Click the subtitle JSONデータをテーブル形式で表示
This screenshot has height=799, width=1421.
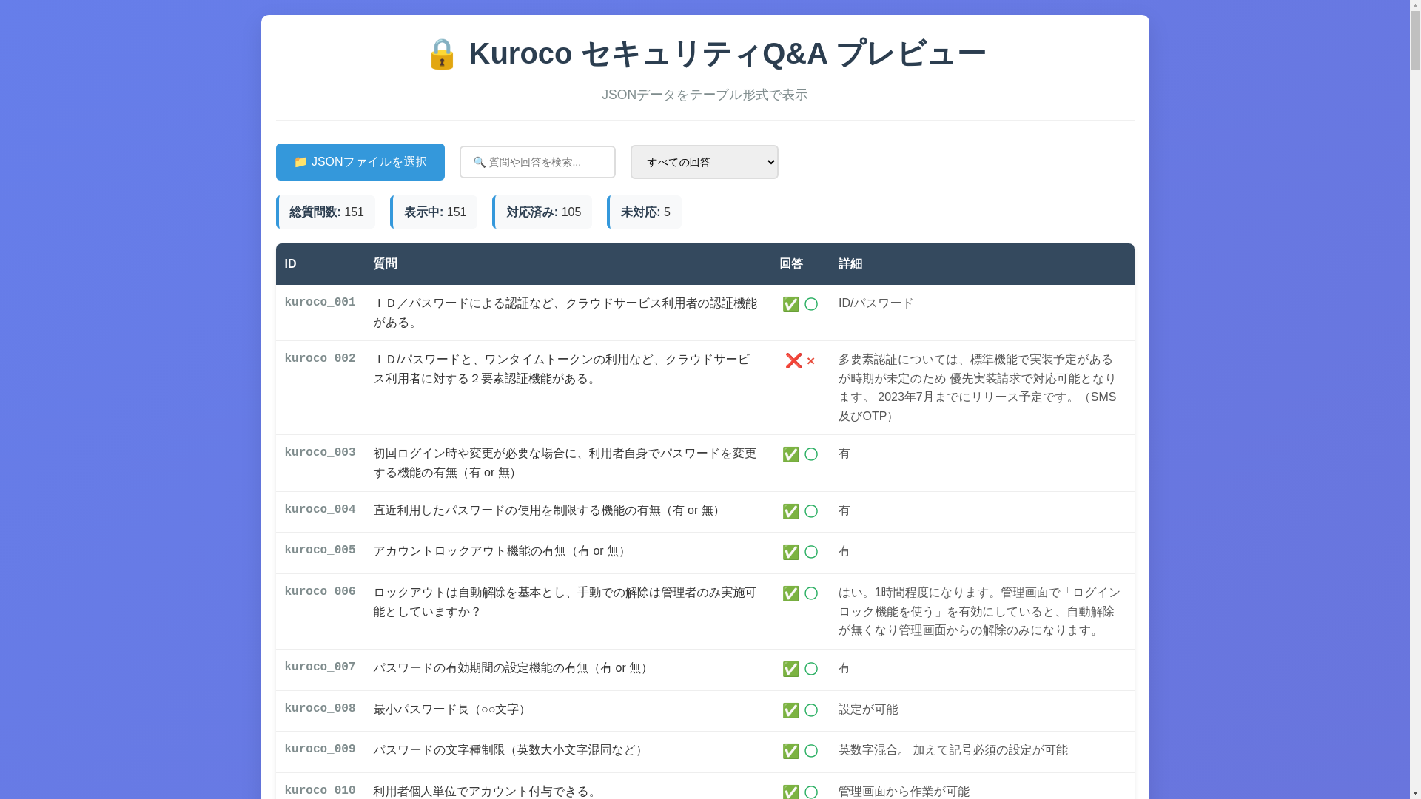tap(705, 95)
